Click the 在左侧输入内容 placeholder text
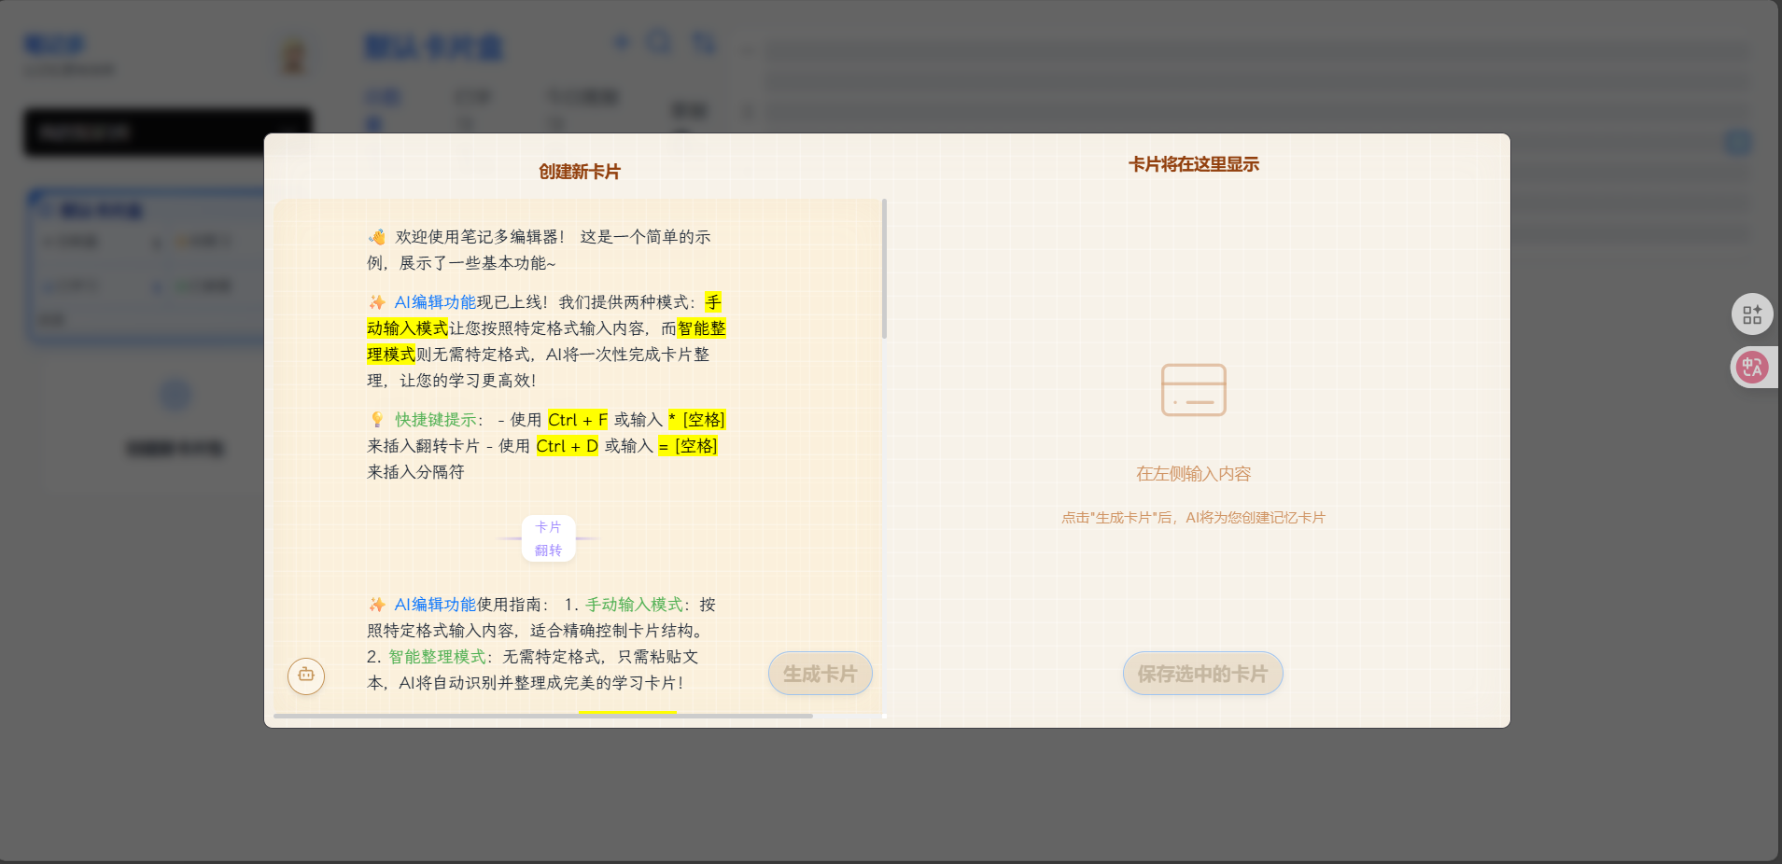1782x864 pixels. [x=1193, y=474]
